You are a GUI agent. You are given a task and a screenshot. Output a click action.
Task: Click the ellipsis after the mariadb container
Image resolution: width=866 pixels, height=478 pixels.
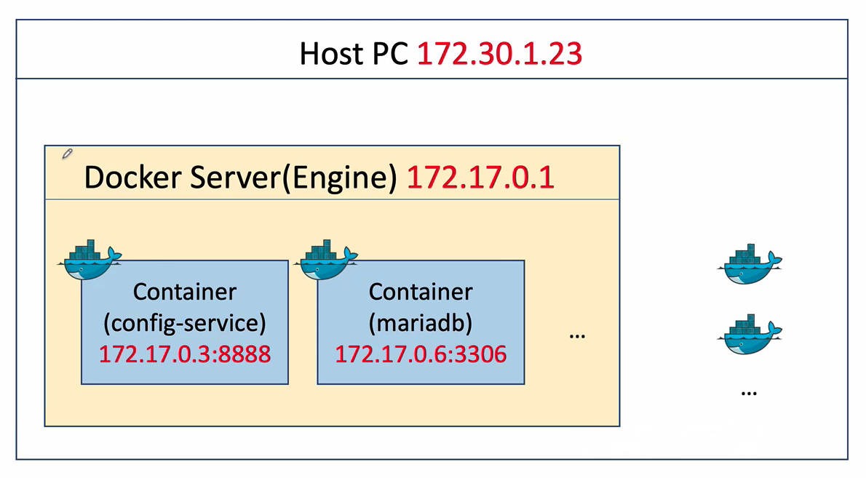[x=577, y=336]
